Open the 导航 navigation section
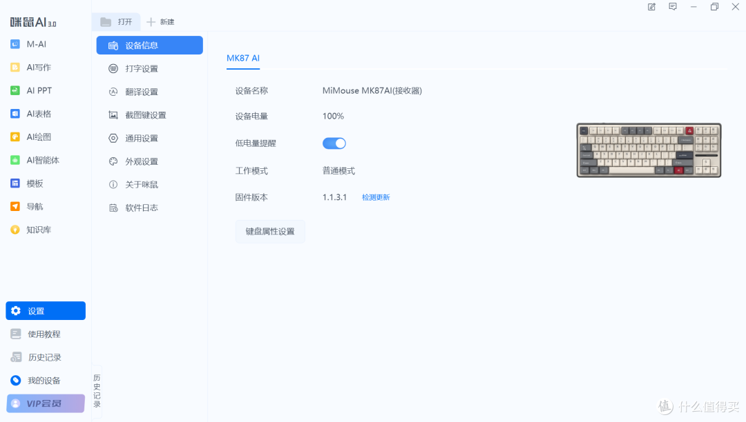Image resolution: width=746 pixels, height=422 pixels. pos(27,206)
